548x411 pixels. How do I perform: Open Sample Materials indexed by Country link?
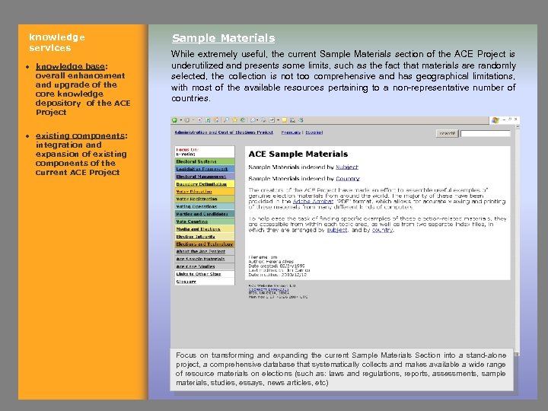tap(347, 179)
